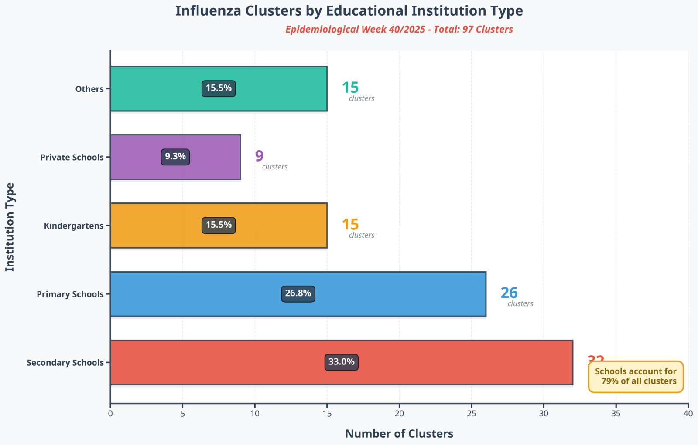
Task: Click the 15.5% badge on Kindergartens bar
Action: coord(219,226)
